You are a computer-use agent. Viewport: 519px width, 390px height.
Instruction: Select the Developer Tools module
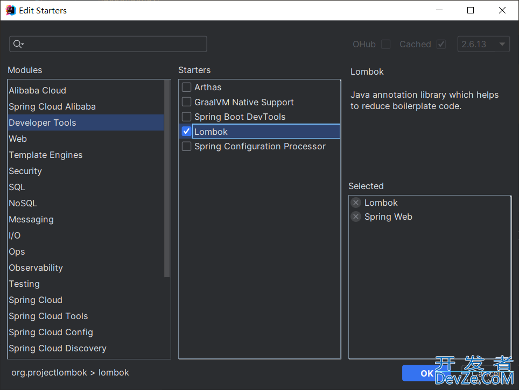(x=86, y=122)
